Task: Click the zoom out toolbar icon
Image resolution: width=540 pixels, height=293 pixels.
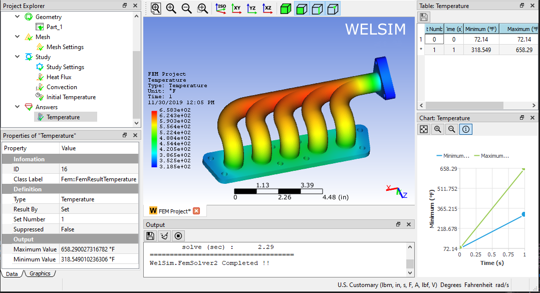Action: click(187, 9)
